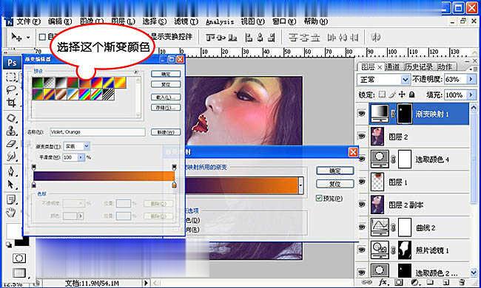Switch to the 动作 tab
481x288 pixels.
[445, 66]
